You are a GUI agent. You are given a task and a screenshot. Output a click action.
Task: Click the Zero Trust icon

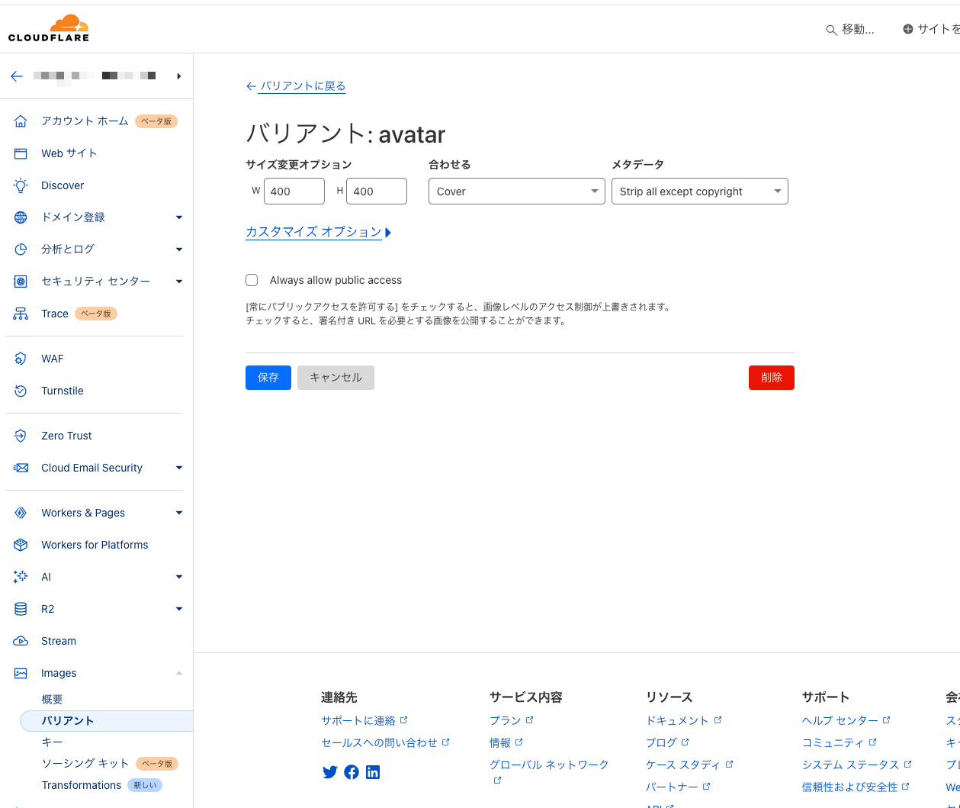pos(21,436)
